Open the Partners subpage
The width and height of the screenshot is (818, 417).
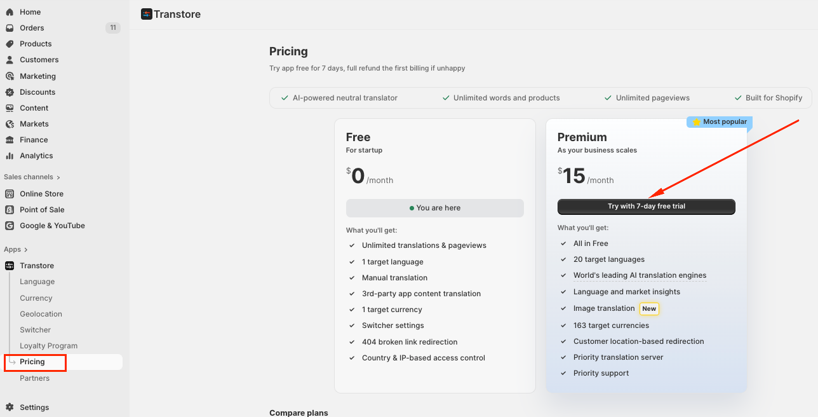[34, 378]
